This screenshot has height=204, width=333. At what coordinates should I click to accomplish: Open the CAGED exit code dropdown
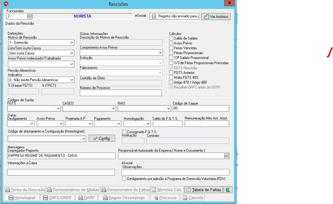pos(113,109)
